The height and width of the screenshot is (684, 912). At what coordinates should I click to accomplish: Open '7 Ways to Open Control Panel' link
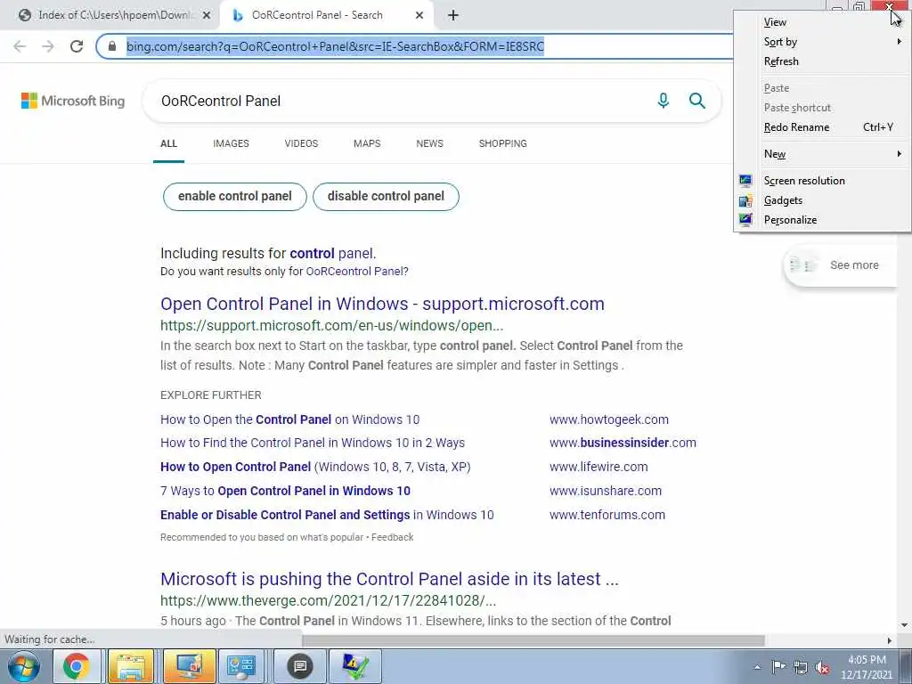(285, 491)
